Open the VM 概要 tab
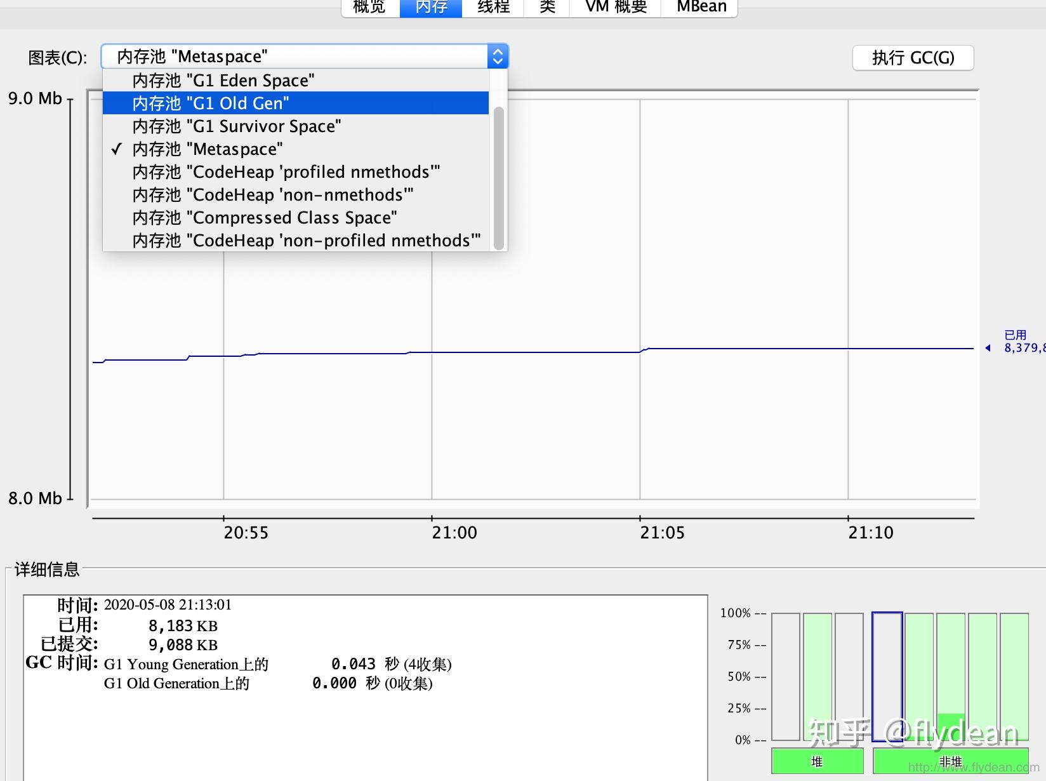 [x=616, y=8]
